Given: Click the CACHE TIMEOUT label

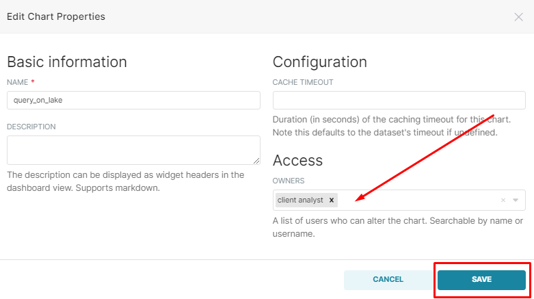Looking at the screenshot, I should tap(303, 82).
